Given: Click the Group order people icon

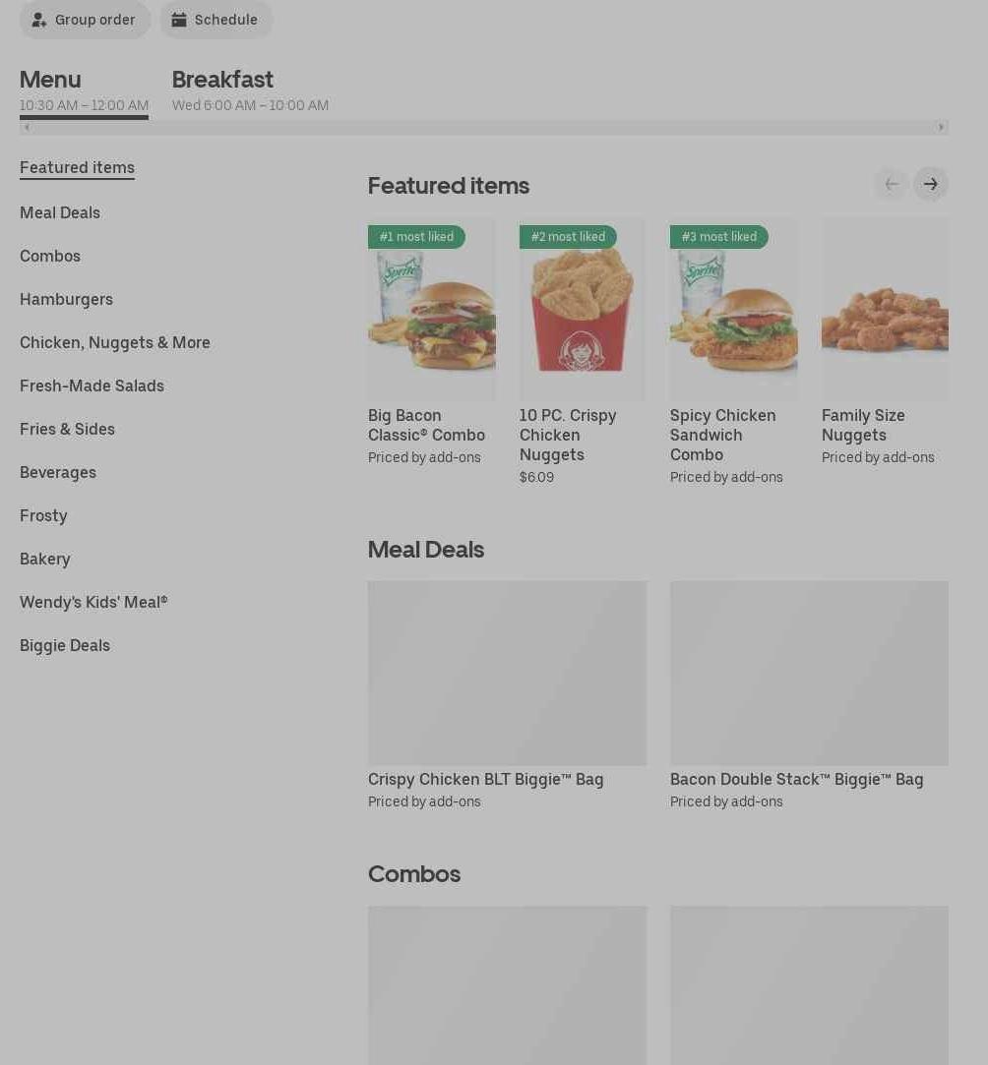Looking at the screenshot, I should (x=39, y=20).
